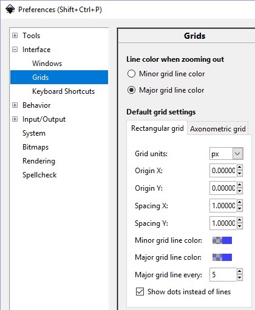This screenshot has height=310, width=255.
Task: Uncheck Show dots instead of lines
Action: 140,292
